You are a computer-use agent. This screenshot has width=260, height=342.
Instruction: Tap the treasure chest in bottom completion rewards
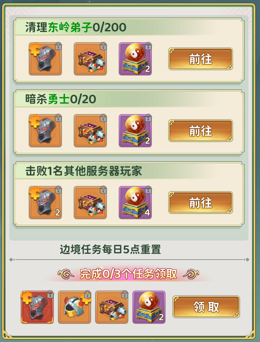pos(112,307)
